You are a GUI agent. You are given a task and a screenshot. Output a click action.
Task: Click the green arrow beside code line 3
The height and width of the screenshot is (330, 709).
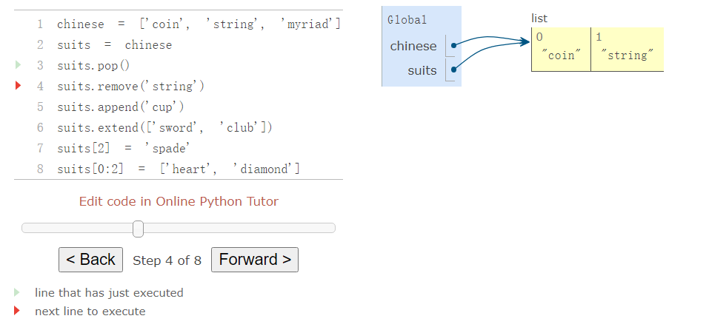pos(18,65)
